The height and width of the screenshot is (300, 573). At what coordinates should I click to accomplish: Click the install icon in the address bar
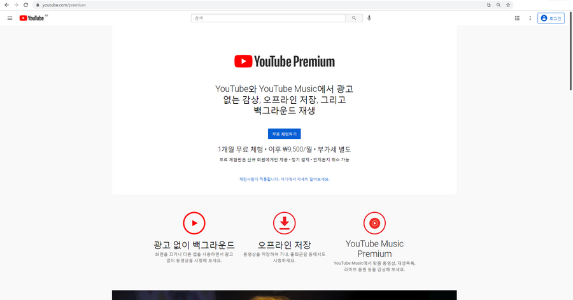coord(489,5)
